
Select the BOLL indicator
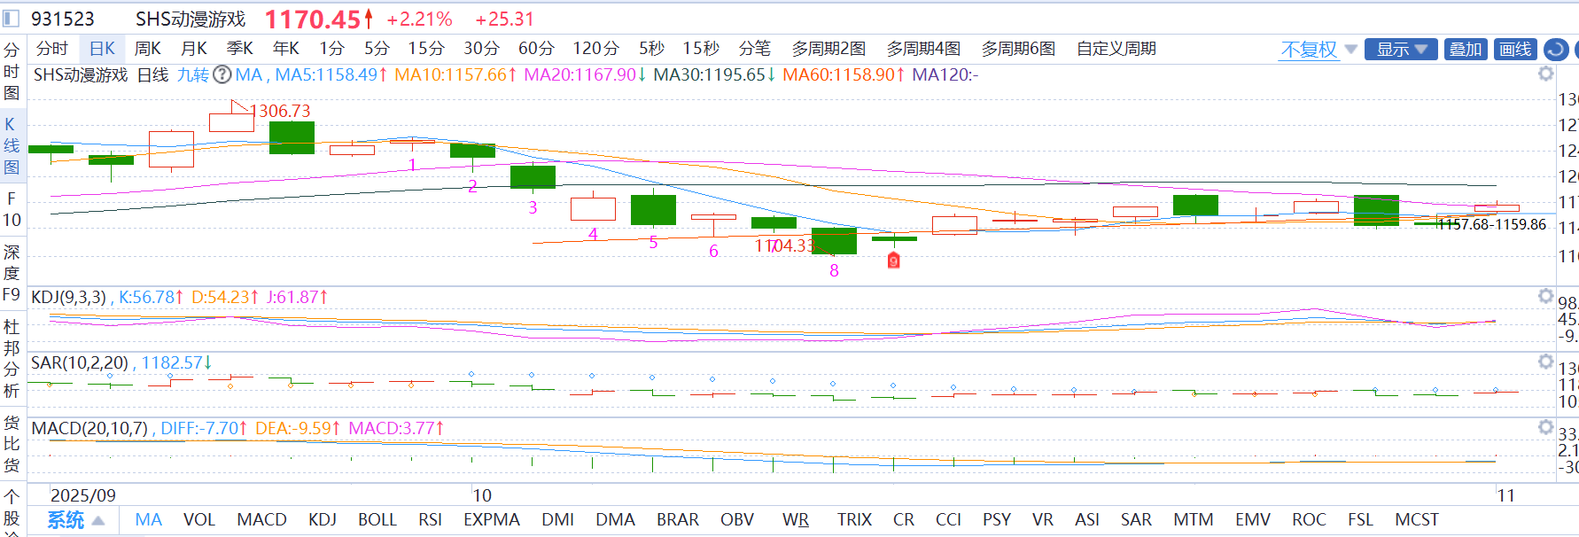coord(377,520)
